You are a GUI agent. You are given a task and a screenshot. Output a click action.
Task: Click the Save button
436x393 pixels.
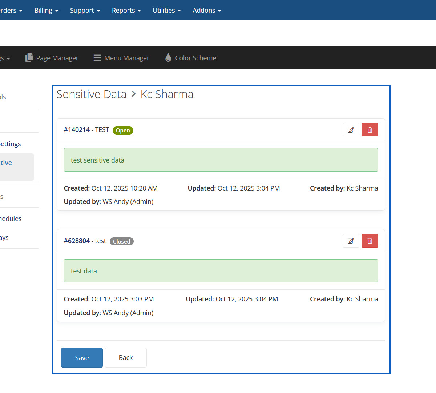[x=82, y=358]
